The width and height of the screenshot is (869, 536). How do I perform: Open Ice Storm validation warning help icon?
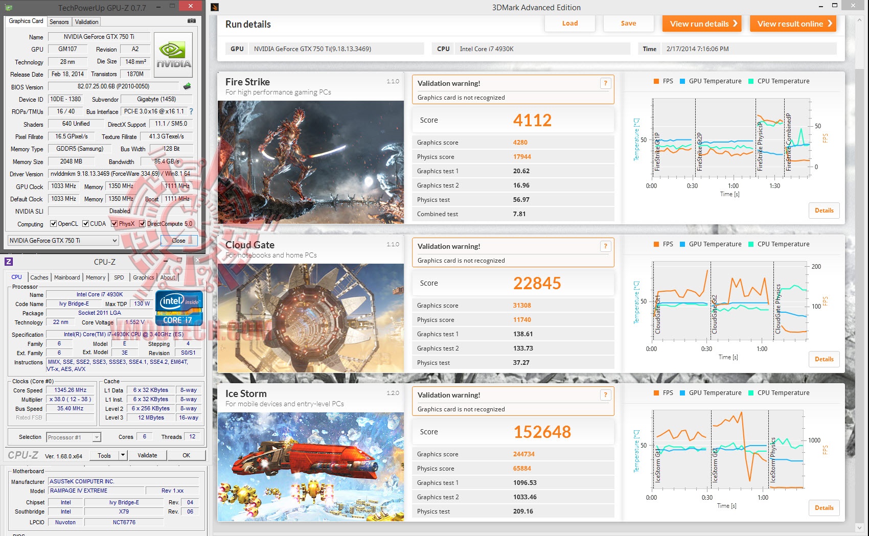tap(605, 395)
